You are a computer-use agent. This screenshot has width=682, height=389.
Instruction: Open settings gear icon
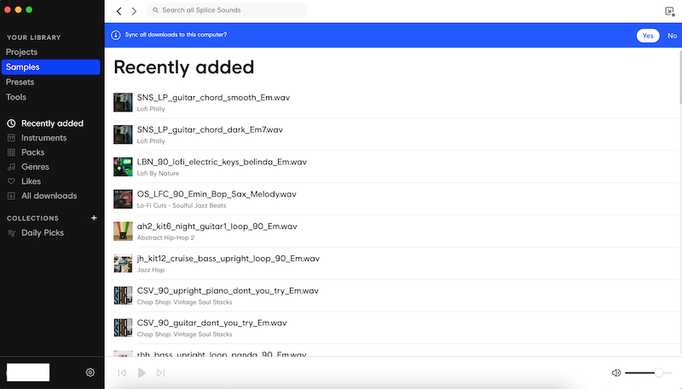pos(90,373)
